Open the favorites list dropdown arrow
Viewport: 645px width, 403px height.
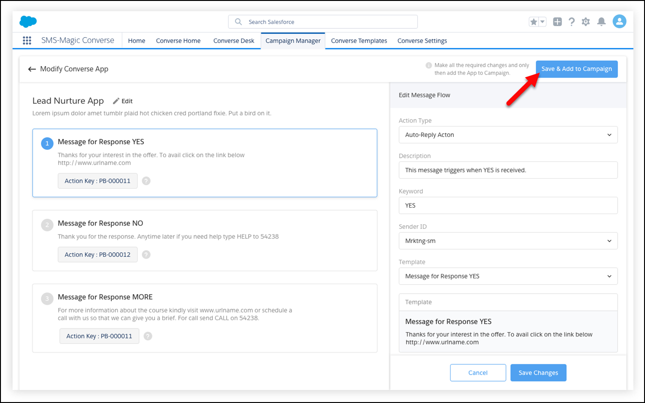pos(542,22)
